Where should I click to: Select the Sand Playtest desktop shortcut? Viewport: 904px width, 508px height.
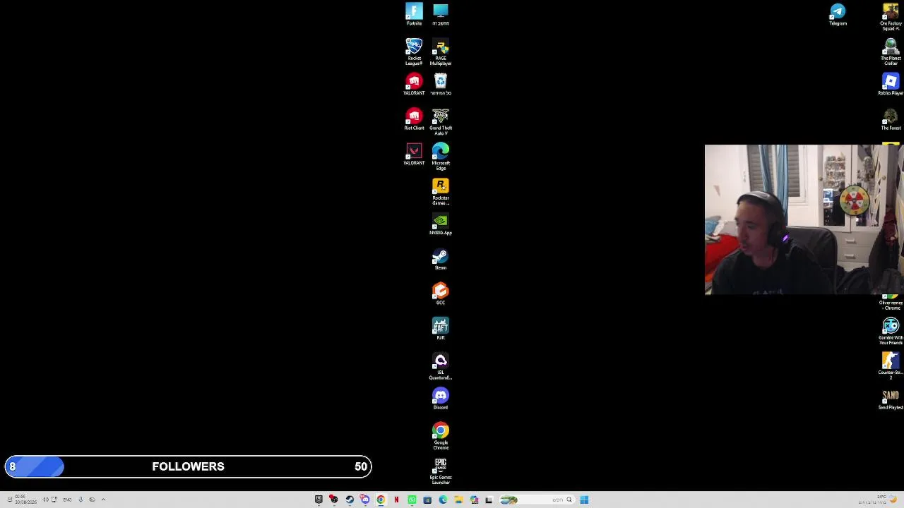pos(891,399)
